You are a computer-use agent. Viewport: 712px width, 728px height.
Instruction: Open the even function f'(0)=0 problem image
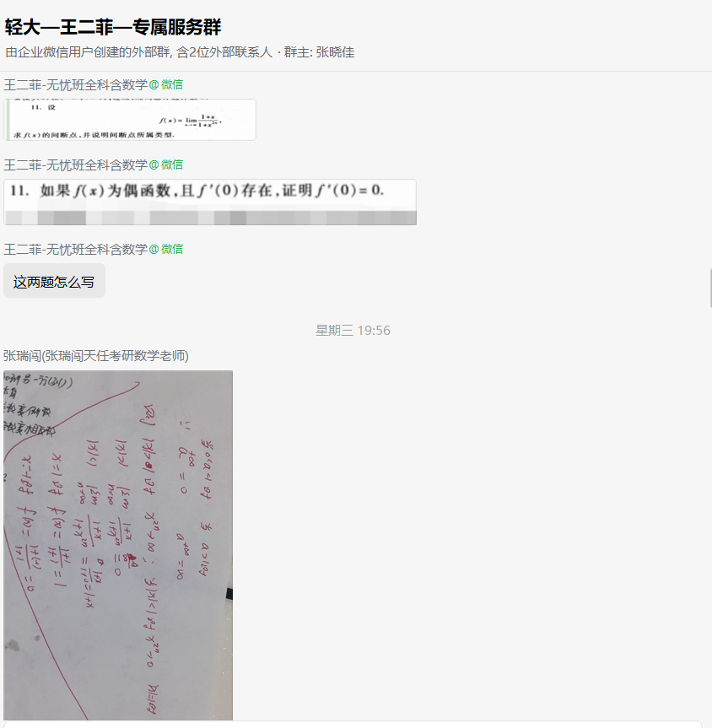coord(210,202)
